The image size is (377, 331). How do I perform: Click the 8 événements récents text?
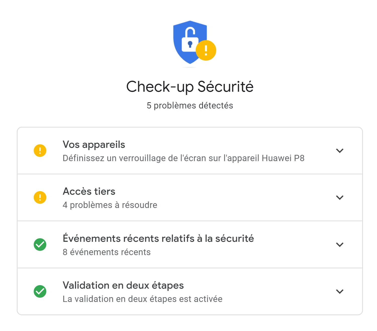[x=107, y=252]
